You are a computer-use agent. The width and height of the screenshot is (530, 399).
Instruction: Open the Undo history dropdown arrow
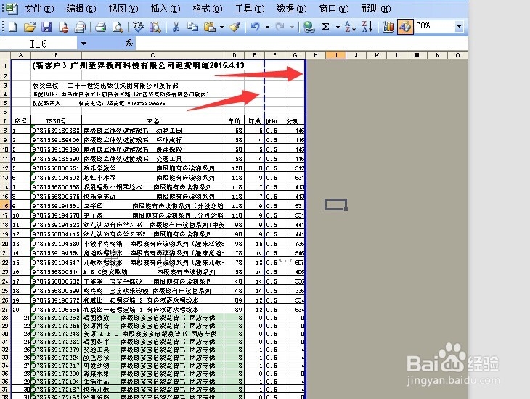pyautogui.click(x=267, y=27)
